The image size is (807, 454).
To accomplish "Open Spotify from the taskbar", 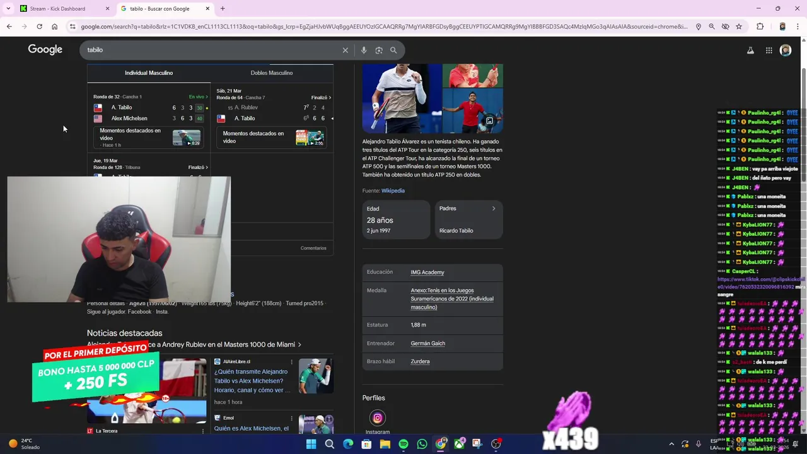I will pyautogui.click(x=403, y=444).
